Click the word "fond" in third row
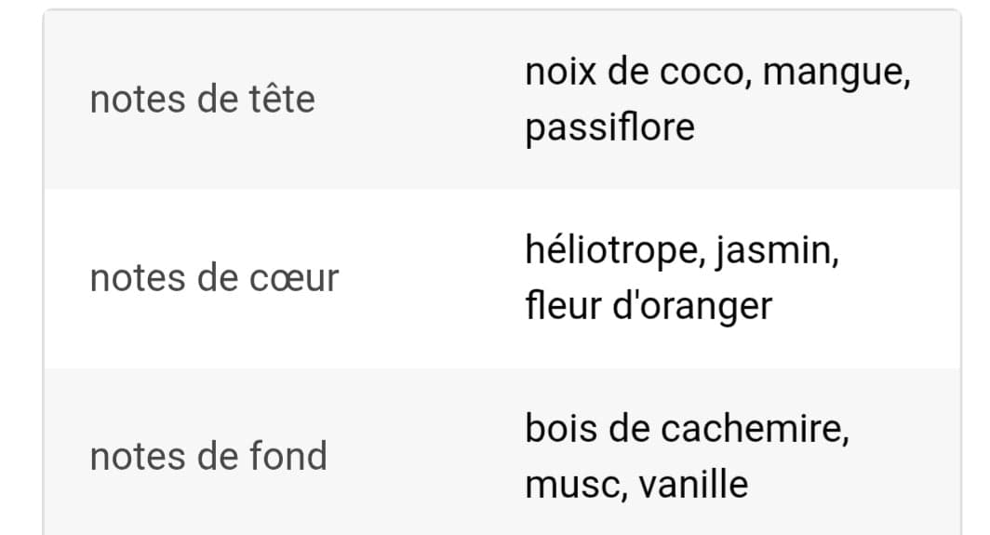The image size is (990, 535). click(288, 456)
